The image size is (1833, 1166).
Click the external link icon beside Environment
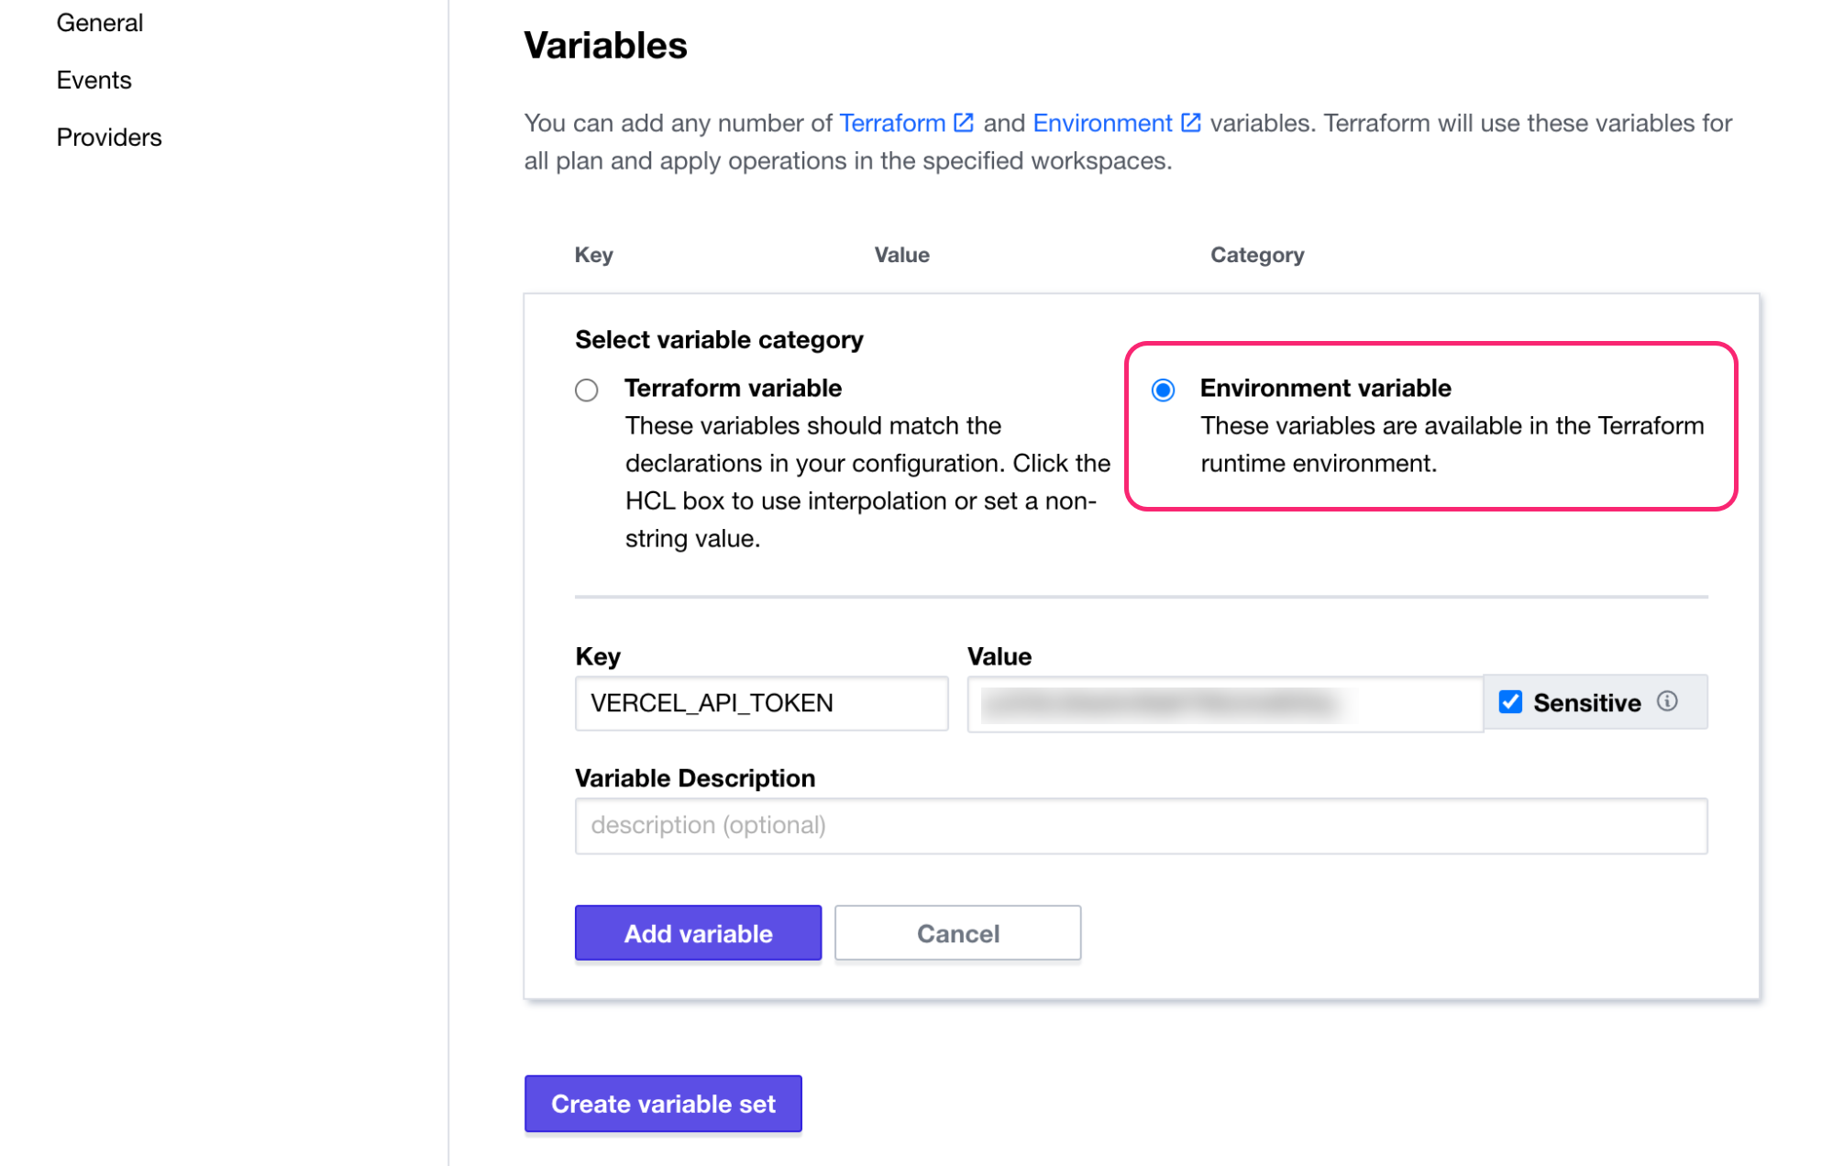(1190, 122)
